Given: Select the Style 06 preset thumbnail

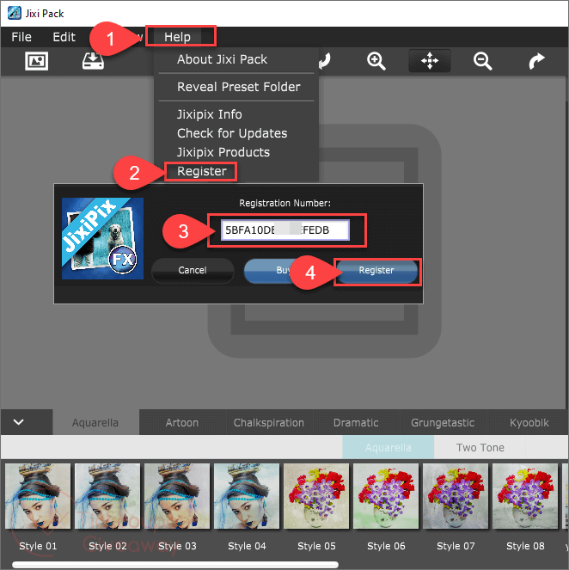Looking at the screenshot, I should coord(386,496).
